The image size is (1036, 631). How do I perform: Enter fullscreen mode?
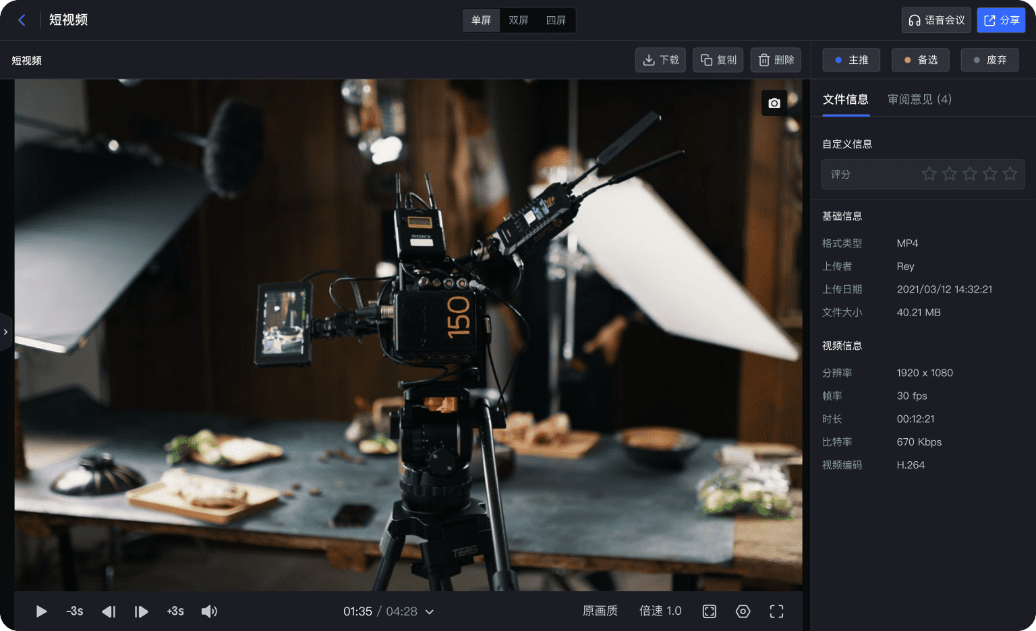point(776,611)
